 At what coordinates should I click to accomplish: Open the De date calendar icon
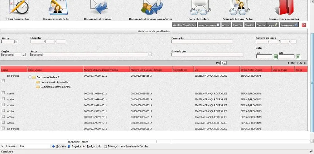click(276, 57)
